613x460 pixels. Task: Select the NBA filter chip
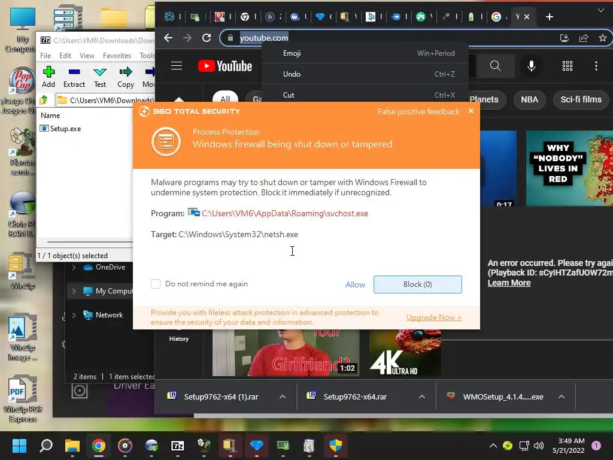[x=529, y=99]
